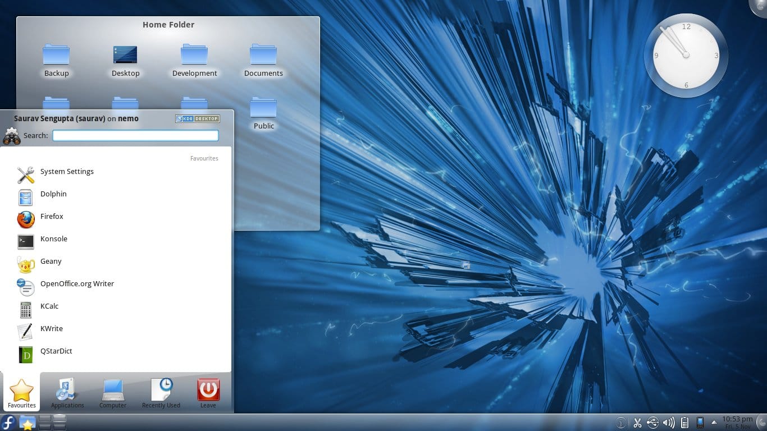Open OpenOffice.org Writer
This screenshot has width=767, height=431.
(x=76, y=284)
